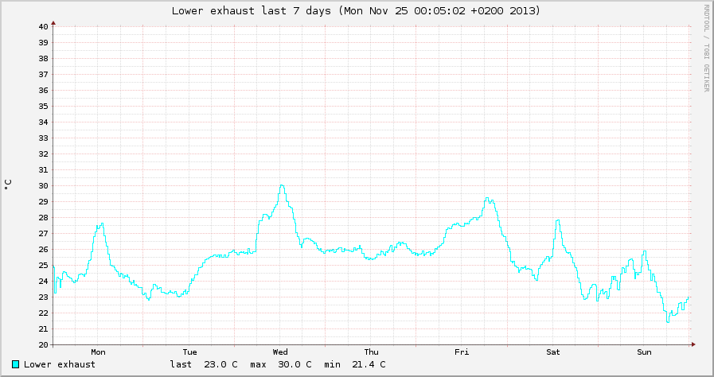Image resolution: width=714 pixels, height=377 pixels.
Task: Click the 'max 30.0 C' value
Action: click(281, 364)
